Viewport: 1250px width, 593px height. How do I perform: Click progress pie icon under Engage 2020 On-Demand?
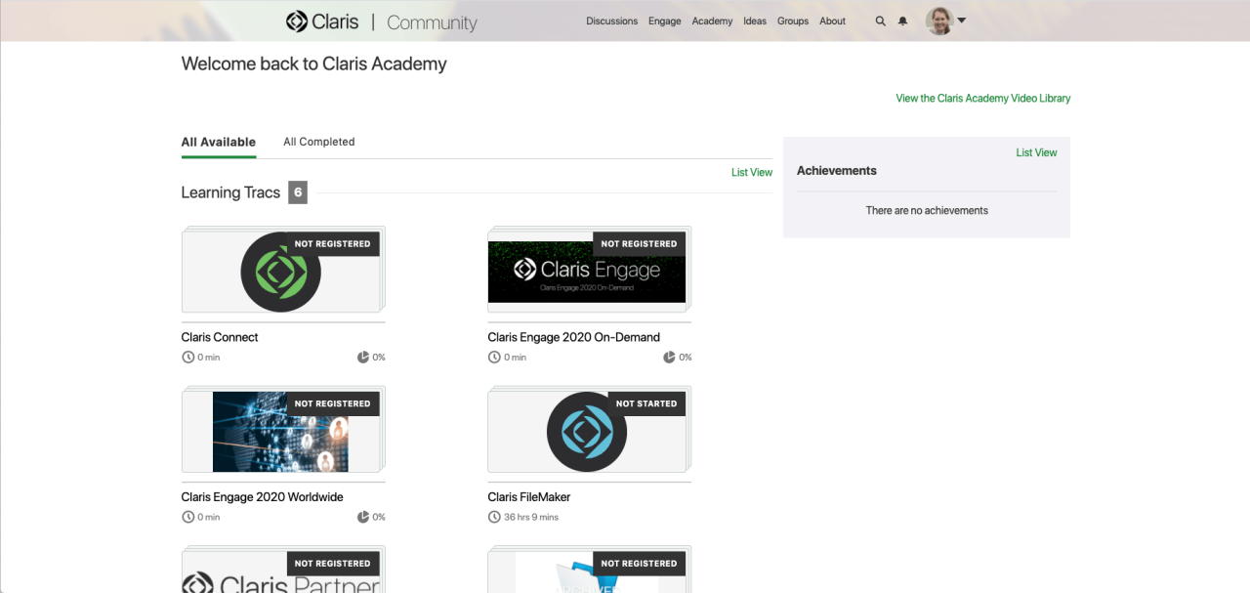tap(670, 358)
